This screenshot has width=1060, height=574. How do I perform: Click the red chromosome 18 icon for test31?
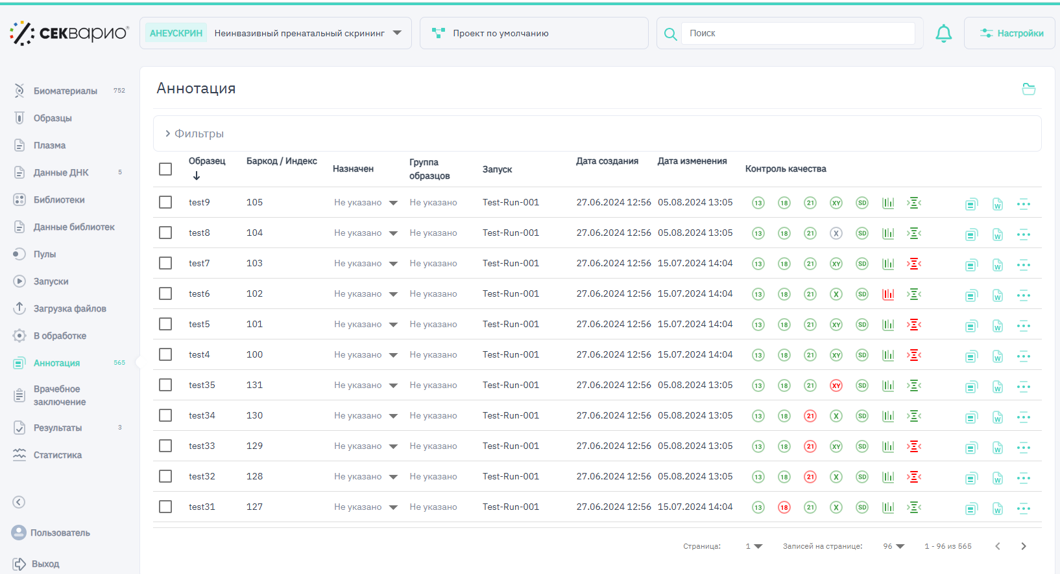point(784,507)
